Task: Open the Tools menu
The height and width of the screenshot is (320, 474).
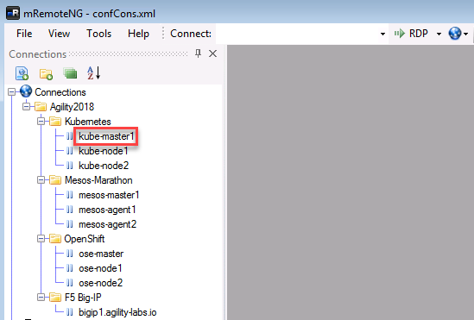Action: (98, 34)
